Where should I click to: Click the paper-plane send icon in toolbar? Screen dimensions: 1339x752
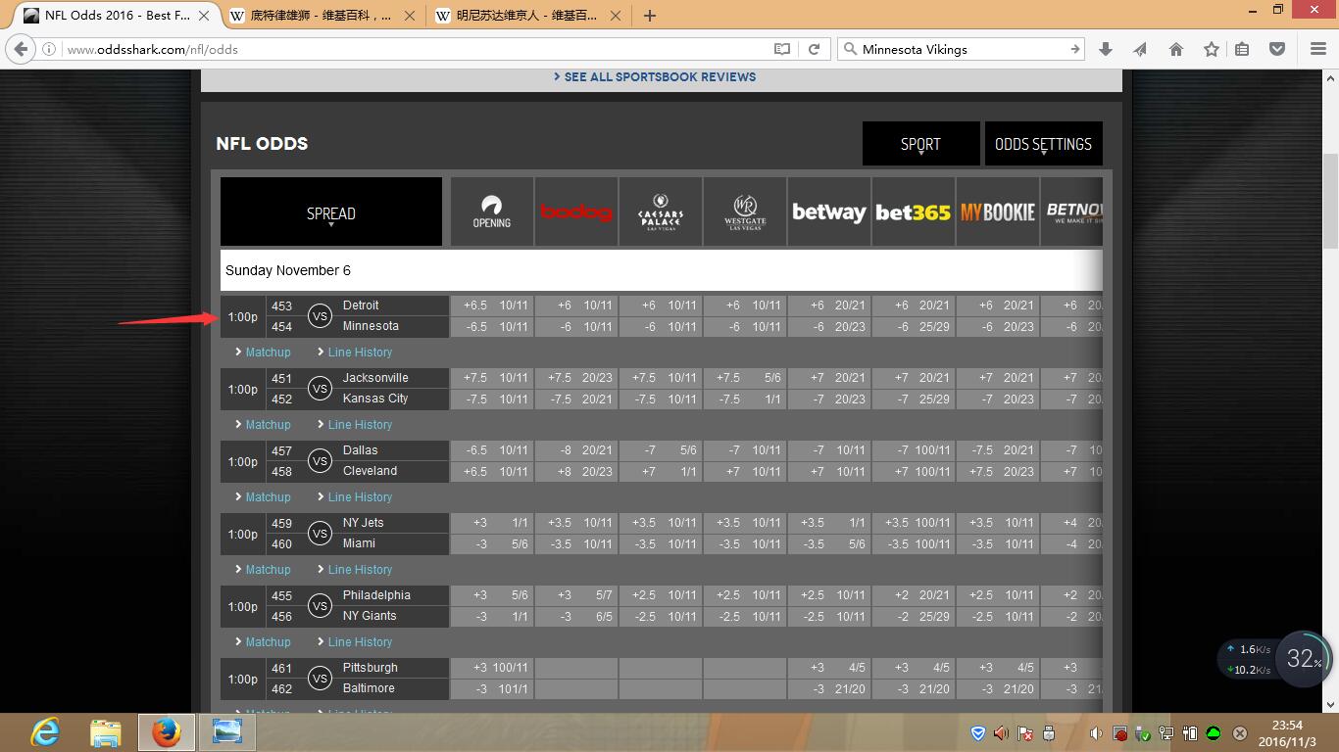coord(1140,49)
